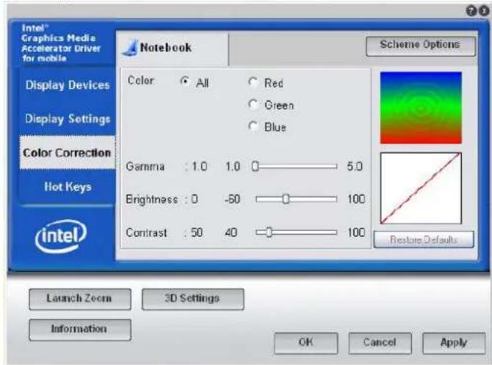
Task: Open 3D Settings
Action: 193,299
